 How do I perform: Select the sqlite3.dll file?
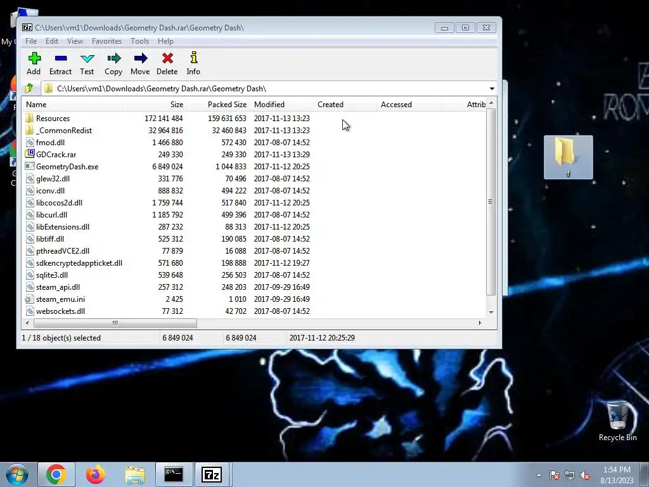tap(52, 275)
